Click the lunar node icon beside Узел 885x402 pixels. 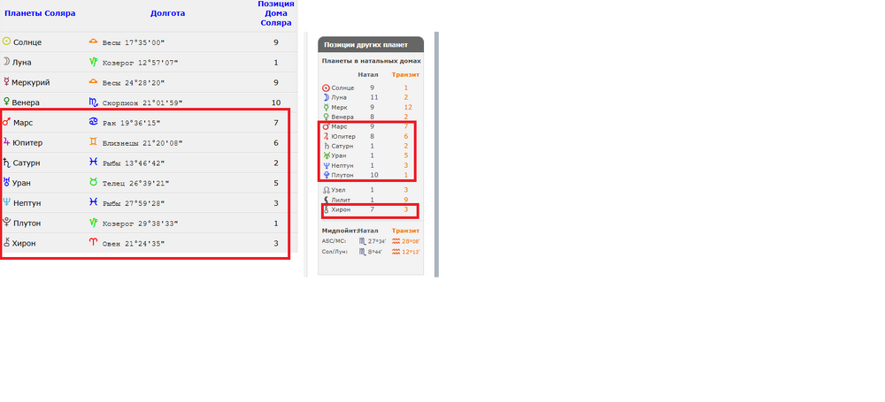326,190
